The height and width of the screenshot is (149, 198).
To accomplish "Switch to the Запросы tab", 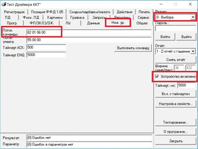I will point(99,17).
